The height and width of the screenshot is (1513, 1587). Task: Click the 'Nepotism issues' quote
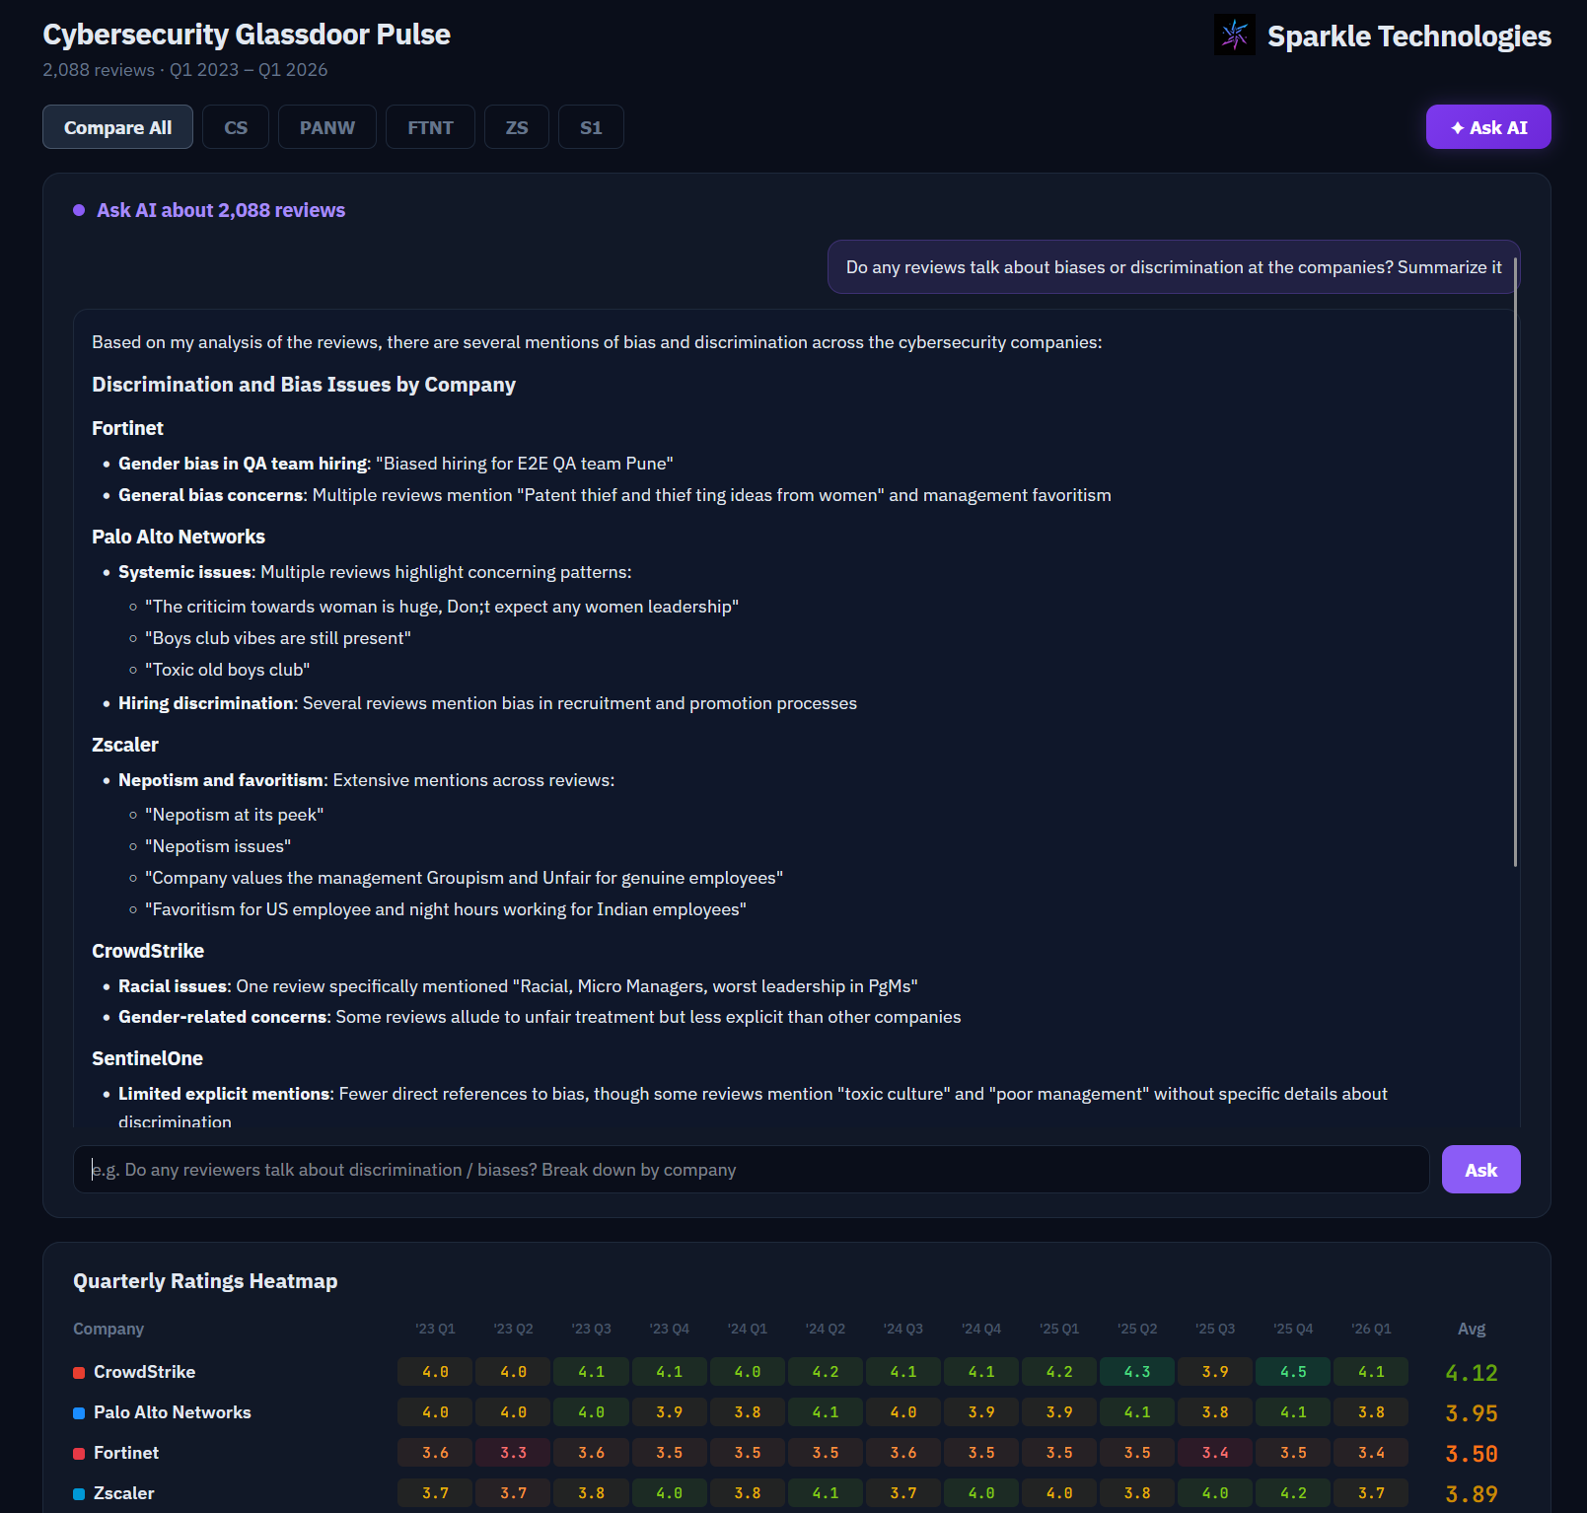pyautogui.click(x=218, y=846)
